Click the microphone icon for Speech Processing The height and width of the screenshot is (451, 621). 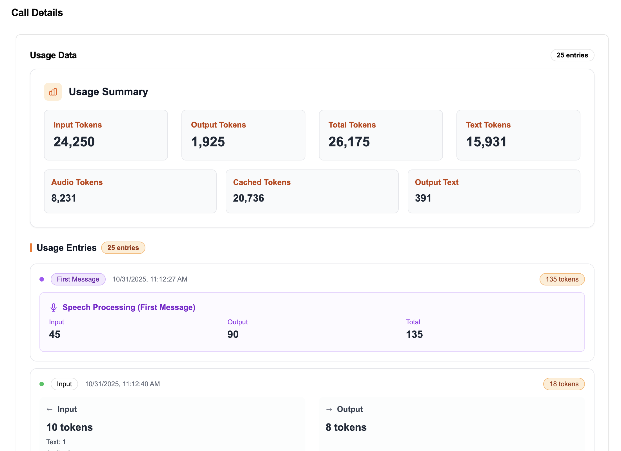[54, 307]
